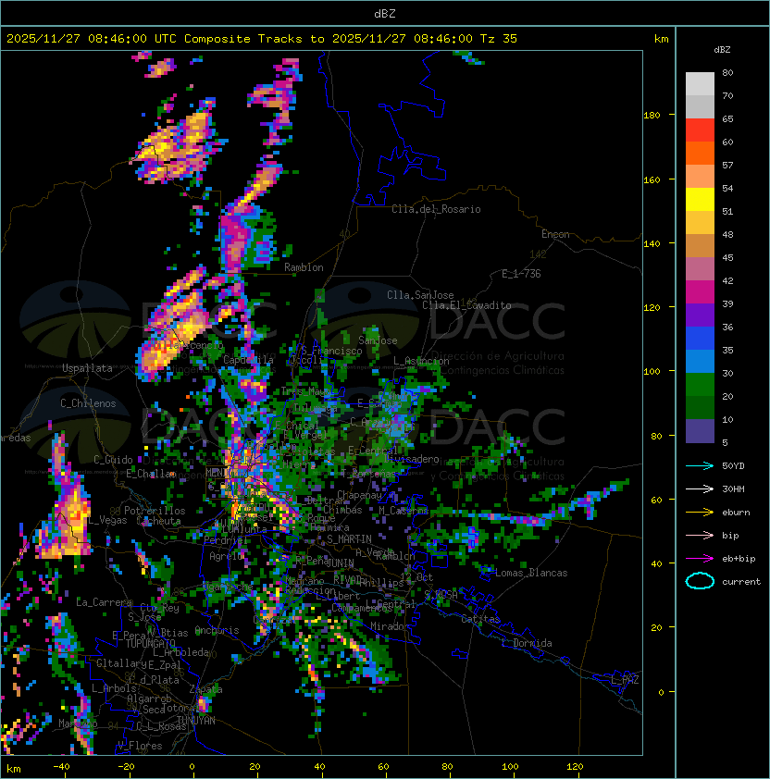The height and width of the screenshot is (779, 770).
Task: Click the 'M_Caseros' map label
Action: (x=404, y=510)
